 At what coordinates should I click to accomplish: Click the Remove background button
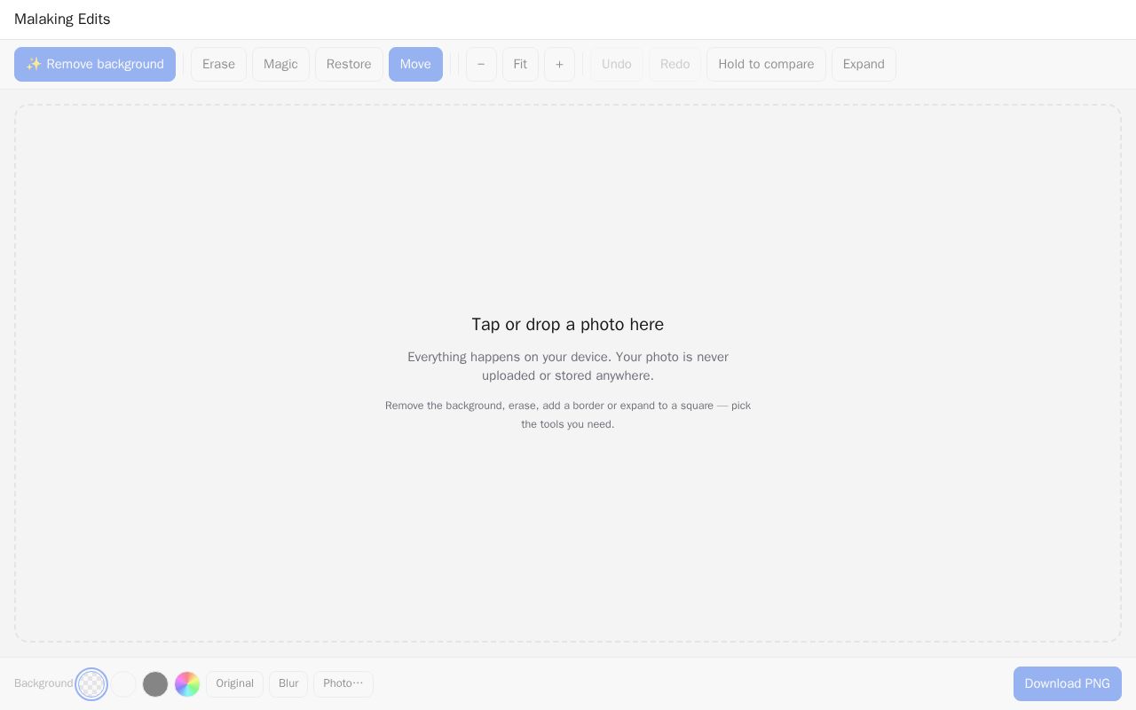[x=95, y=64]
